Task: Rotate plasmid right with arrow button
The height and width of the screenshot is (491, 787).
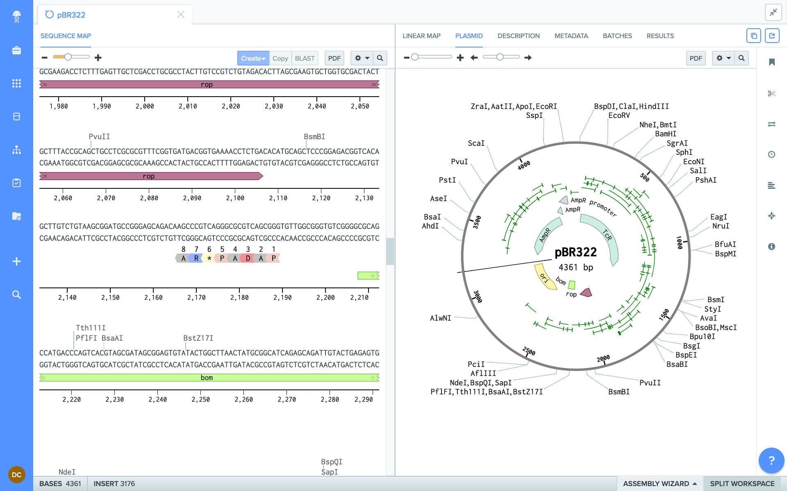Action: click(528, 58)
